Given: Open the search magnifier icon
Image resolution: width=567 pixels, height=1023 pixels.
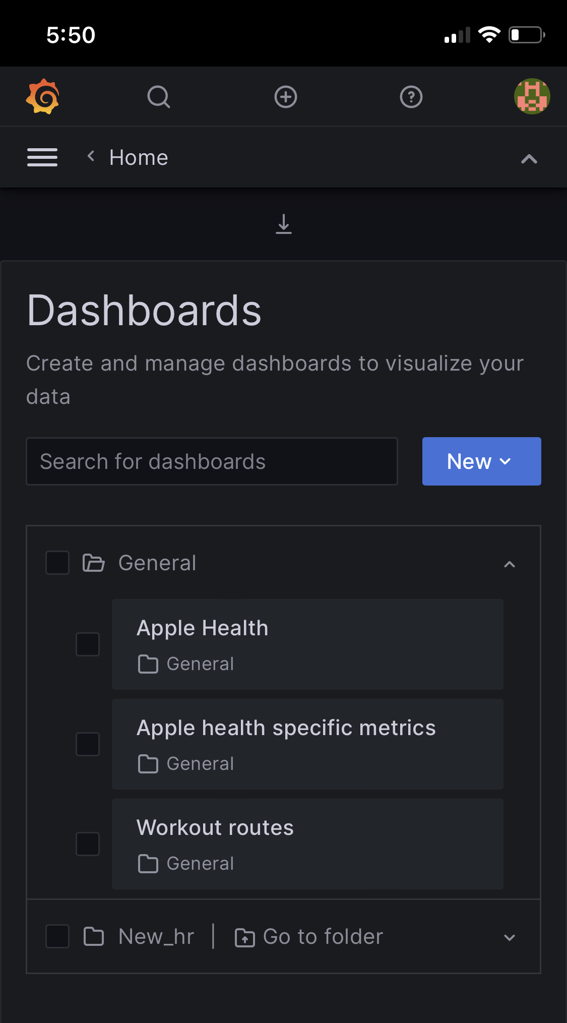Looking at the screenshot, I should 159,97.
